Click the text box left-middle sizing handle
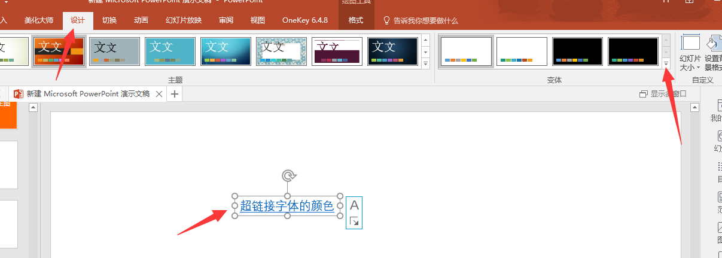The height and width of the screenshot is (258, 722). click(x=234, y=206)
